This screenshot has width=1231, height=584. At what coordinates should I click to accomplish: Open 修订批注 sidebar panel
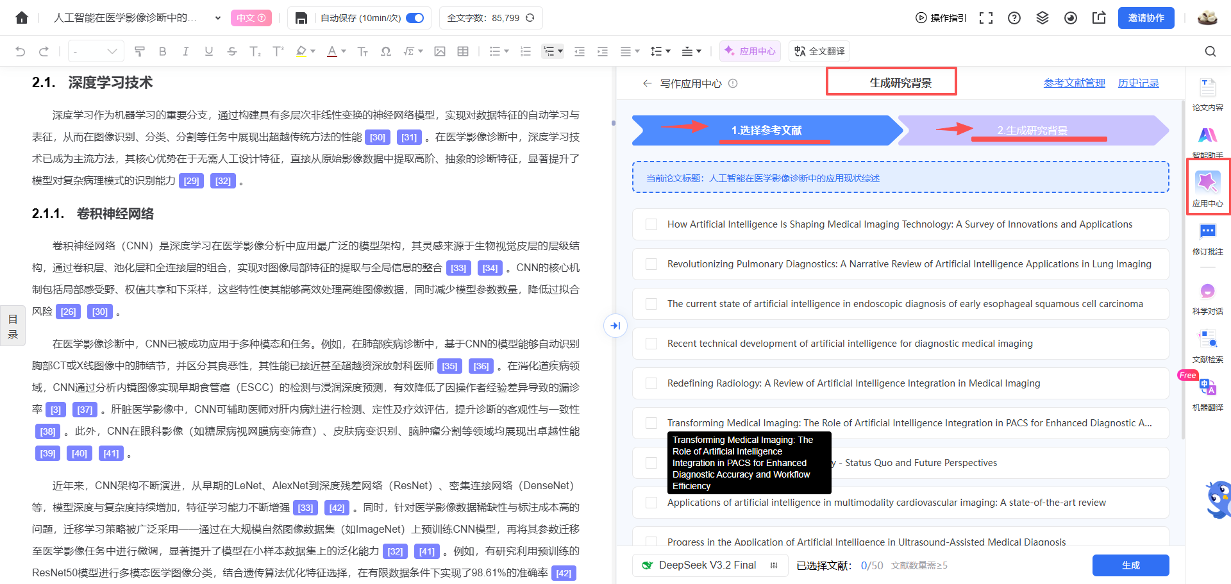coord(1208,239)
